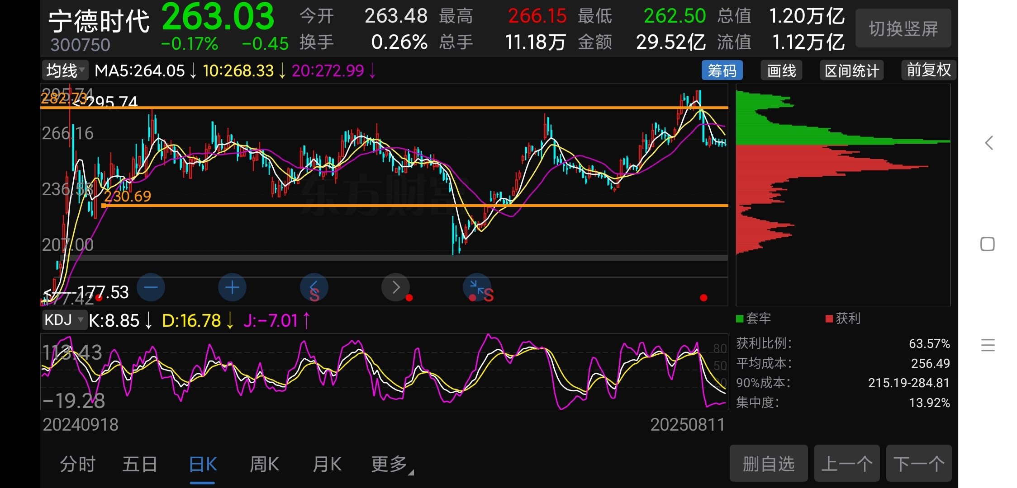The height and width of the screenshot is (488, 1017).
Task: Change the 前复权 price adjustment setting
Action: point(928,70)
